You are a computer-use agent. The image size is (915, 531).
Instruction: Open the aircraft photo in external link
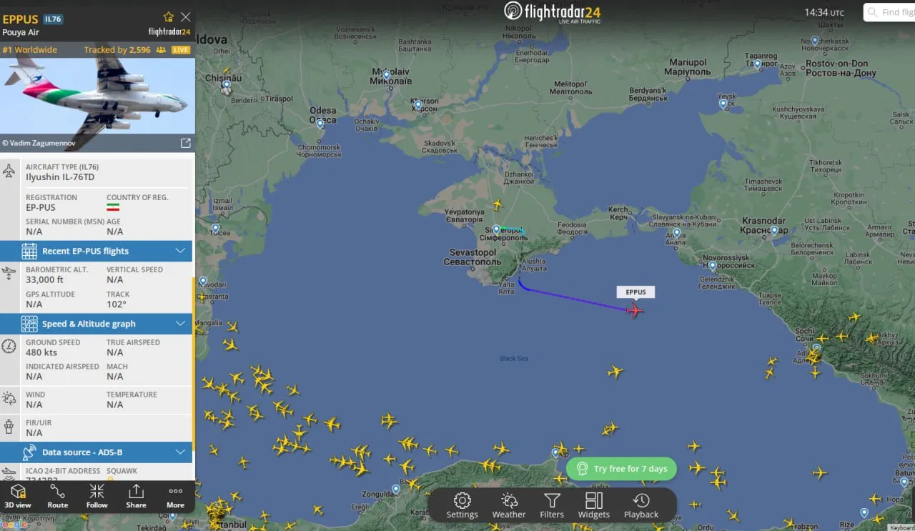tap(185, 143)
